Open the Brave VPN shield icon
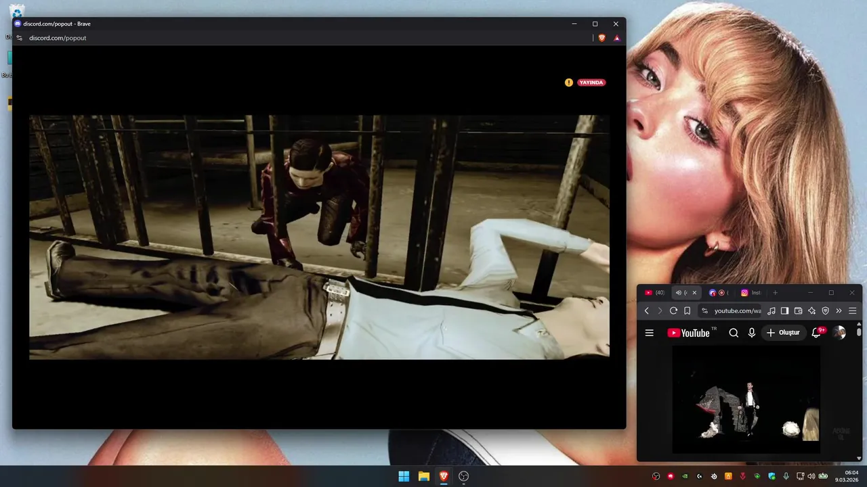The height and width of the screenshot is (487, 867). coord(825,310)
